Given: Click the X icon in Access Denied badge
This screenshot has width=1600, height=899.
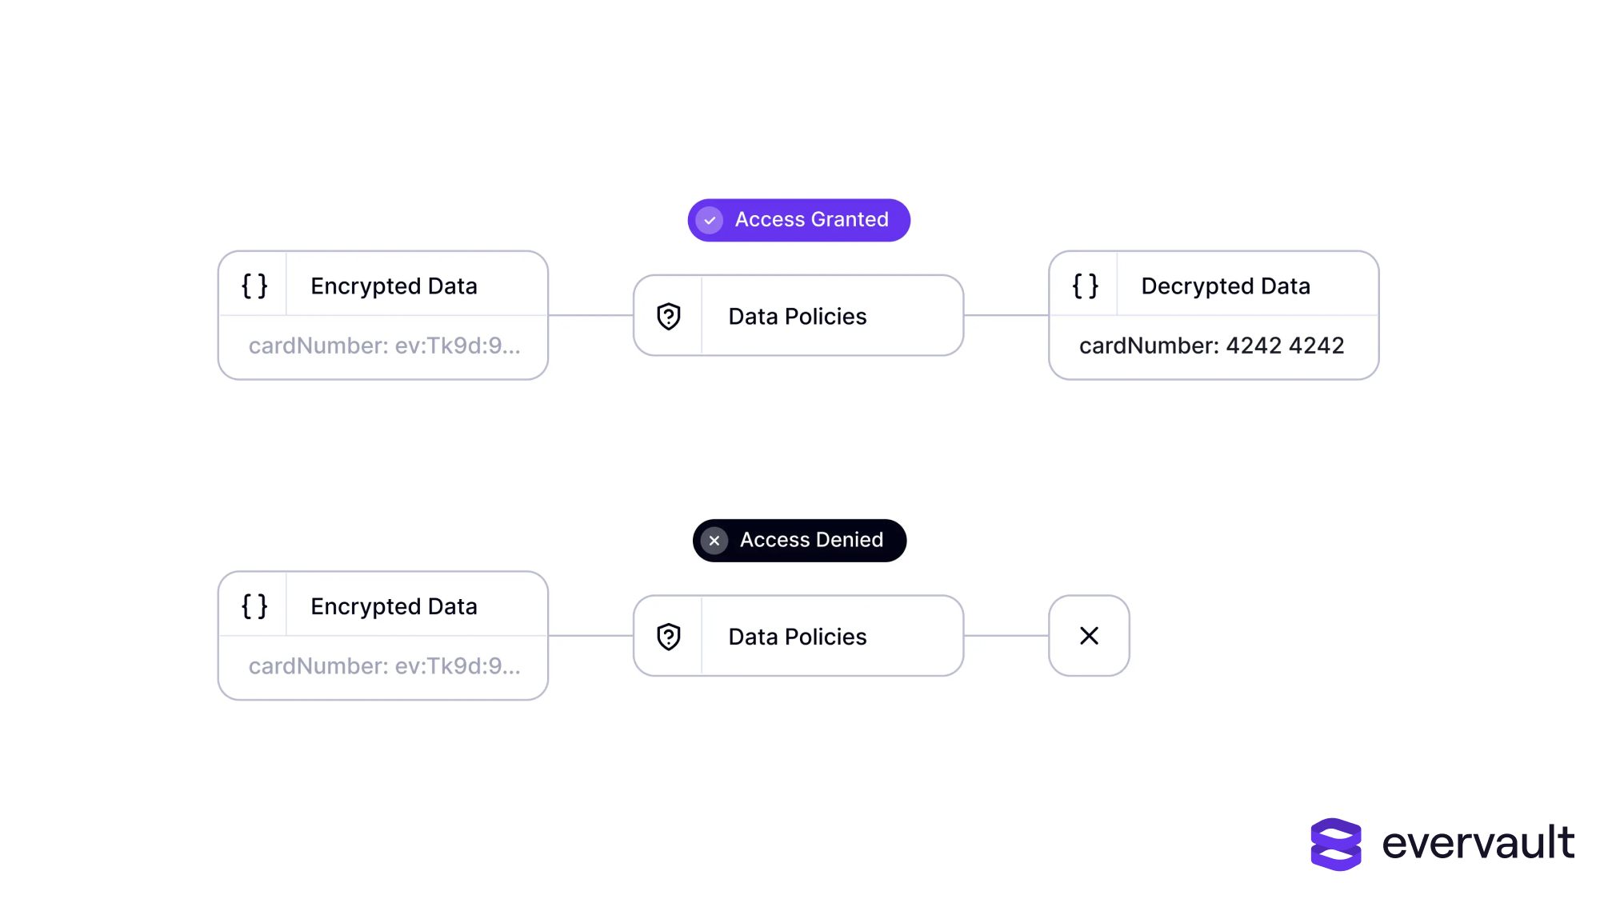Looking at the screenshot, I should (x=714, y=541).
